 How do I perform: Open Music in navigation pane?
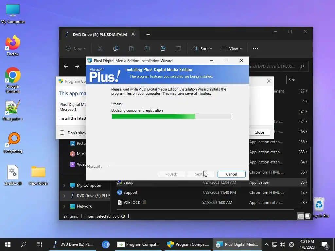coord(78,154)
